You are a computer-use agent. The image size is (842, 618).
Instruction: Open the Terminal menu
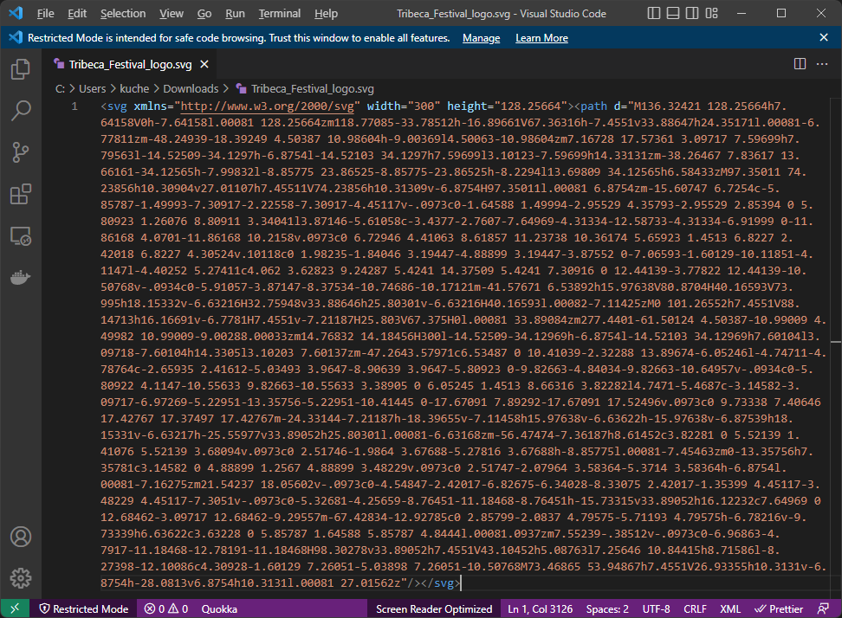[x=279, y=13]
